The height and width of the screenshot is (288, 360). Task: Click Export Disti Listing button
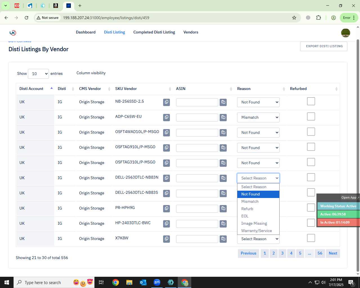pos(324,46)
